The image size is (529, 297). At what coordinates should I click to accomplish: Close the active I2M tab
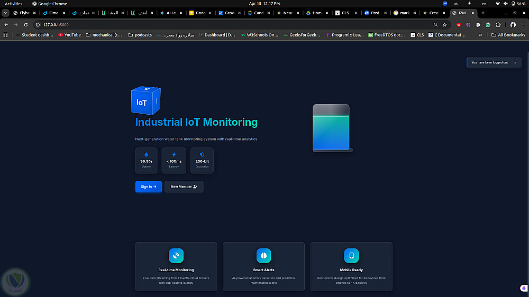[473, 13]
